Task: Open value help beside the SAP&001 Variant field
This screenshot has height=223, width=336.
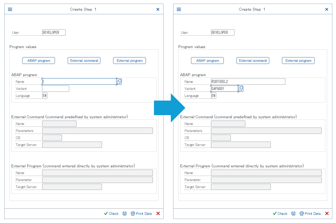Action: [x=241, y=89]
